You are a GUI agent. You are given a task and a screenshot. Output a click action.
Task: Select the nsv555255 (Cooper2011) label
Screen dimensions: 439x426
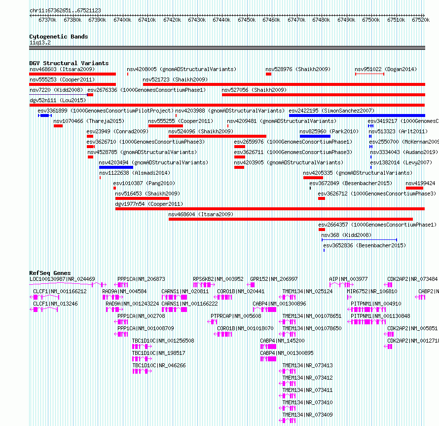[181, 121]
